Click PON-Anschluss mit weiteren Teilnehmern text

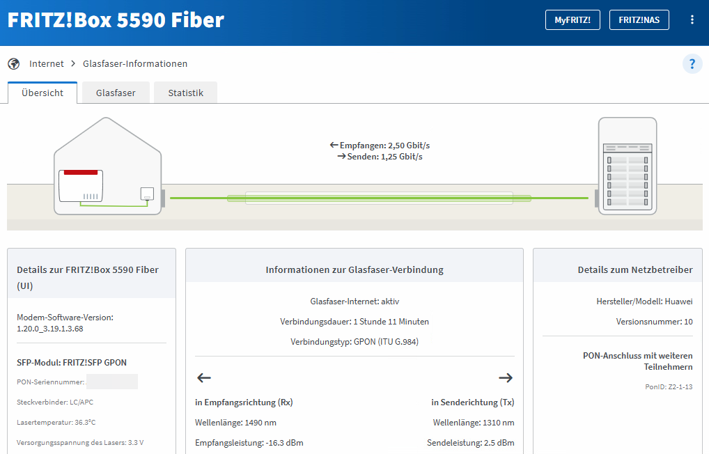tap(637, 361)
